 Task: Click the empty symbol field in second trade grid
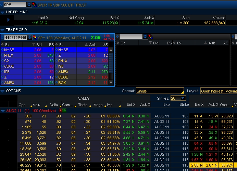pos(131,37)
